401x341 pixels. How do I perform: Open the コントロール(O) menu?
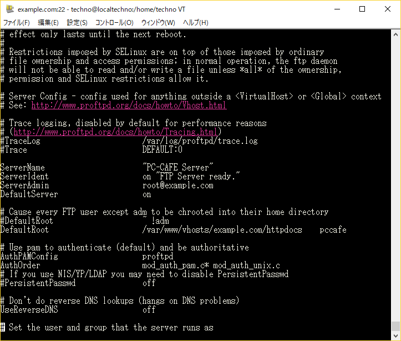[x=114, y=23]
